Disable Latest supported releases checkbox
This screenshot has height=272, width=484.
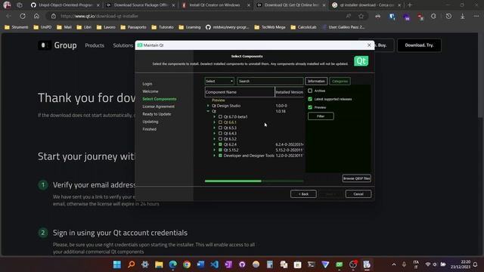[310, 99]
